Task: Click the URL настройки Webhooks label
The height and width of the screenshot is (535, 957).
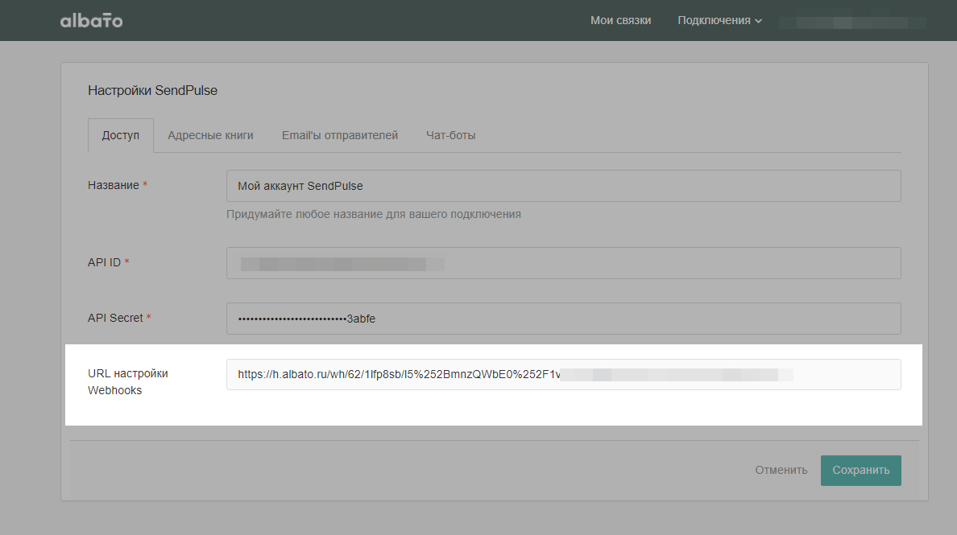Action: (127, 382)
